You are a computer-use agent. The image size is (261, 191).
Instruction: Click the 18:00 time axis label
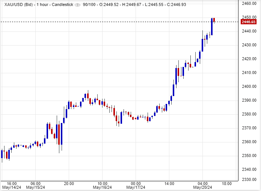[x=227, y=184]
